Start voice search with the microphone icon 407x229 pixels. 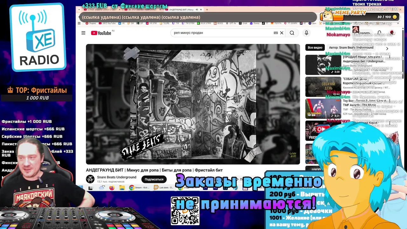point(307,33)
